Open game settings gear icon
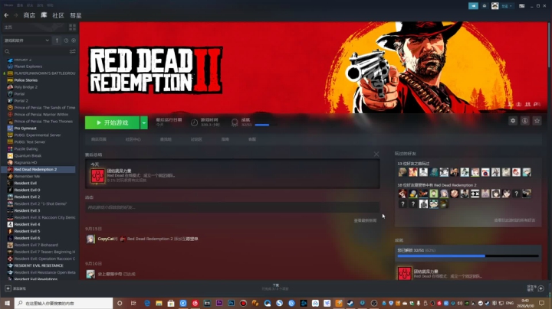This screenshot has height=309, width=552. pos(513,121)
